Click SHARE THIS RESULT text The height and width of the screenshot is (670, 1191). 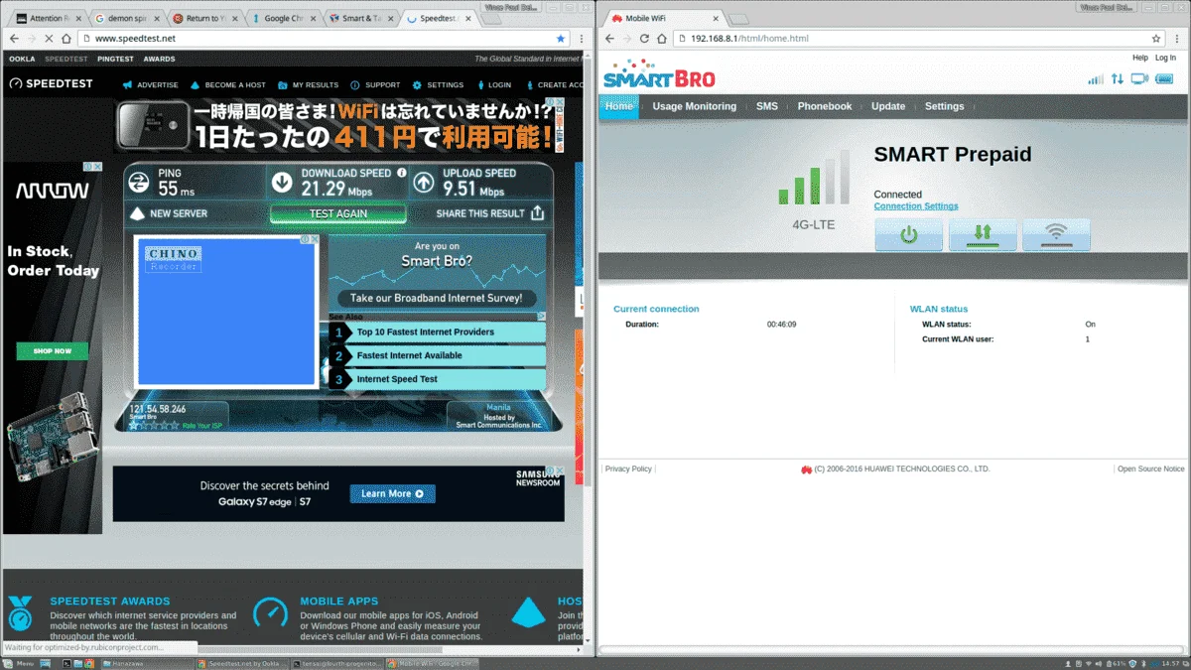pyautogui.click(x=480, y=213)
